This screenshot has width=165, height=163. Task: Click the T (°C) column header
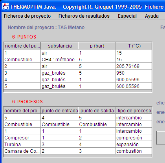pyautogui.click(x=134, y=46)
